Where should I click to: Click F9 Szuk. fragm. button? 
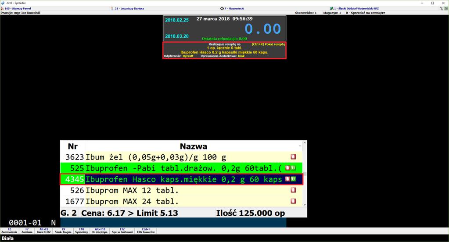tap(63, 231)
